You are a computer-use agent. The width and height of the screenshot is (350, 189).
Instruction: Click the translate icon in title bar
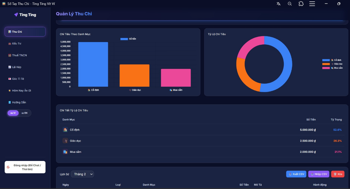pos(279,4)
